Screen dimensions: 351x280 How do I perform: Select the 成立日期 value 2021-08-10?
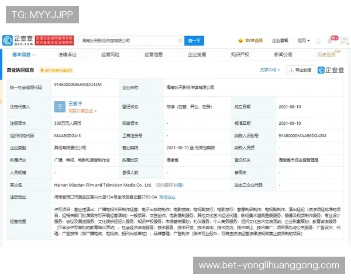(x=290, y=107)
